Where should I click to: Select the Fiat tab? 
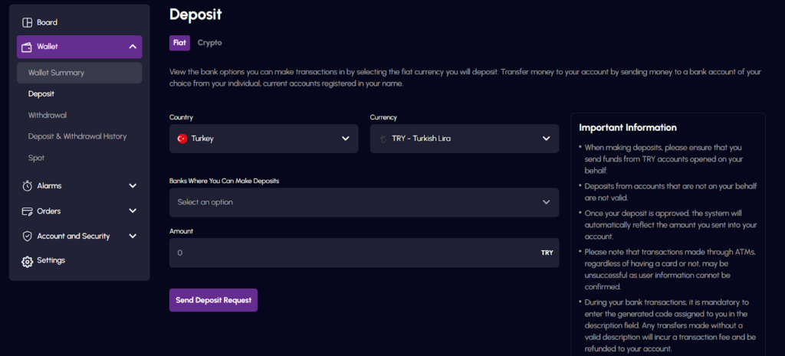179,43
